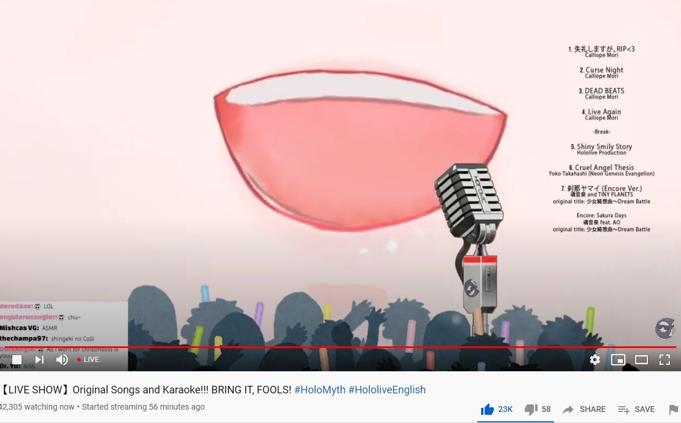The image size is (681, 423).
Task: Open the #HololiveEnglish hashtag link
Action: click(x=387, y=389)
